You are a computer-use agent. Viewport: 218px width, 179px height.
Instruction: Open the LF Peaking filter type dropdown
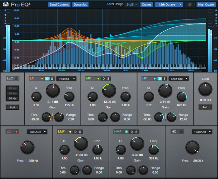(66, 79)
